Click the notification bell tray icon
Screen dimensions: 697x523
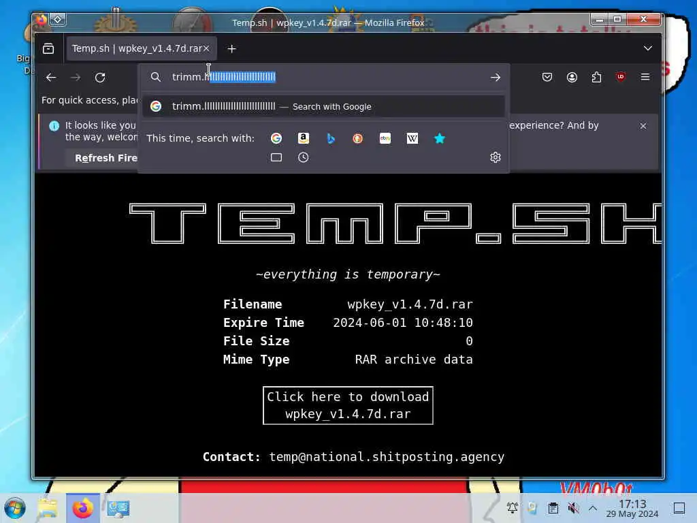coord(513,508)
